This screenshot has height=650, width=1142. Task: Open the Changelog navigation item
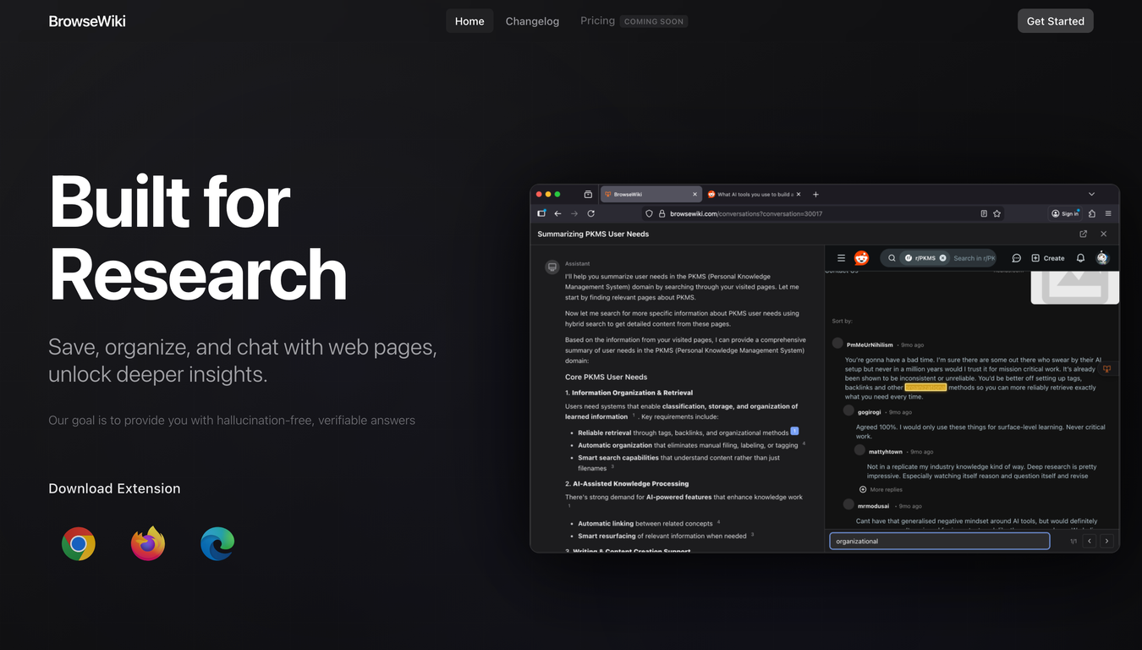point(532,20)
